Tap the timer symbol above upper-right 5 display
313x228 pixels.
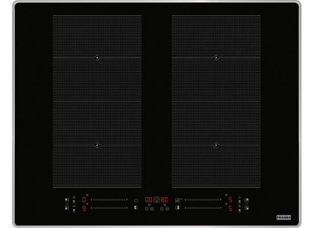226,195
